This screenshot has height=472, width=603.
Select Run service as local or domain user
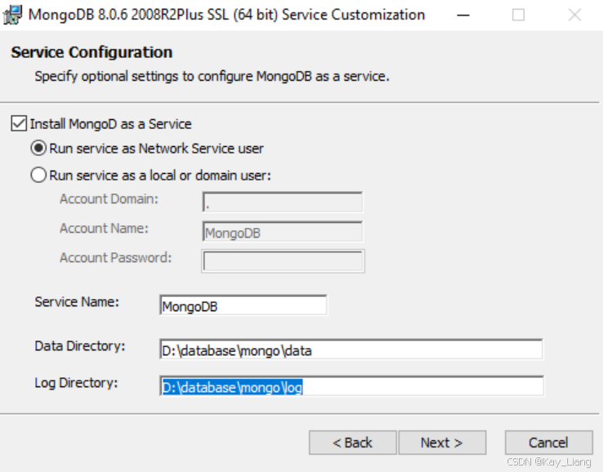pos(38,176)
